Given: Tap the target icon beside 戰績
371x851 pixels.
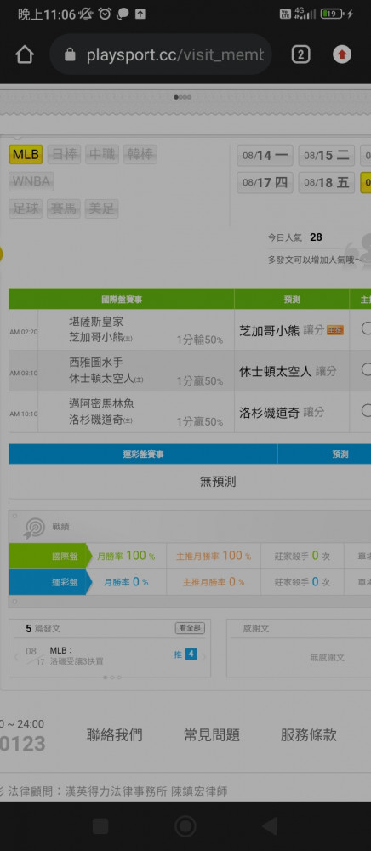Looking at the screenshot, I should pos(35,527).
